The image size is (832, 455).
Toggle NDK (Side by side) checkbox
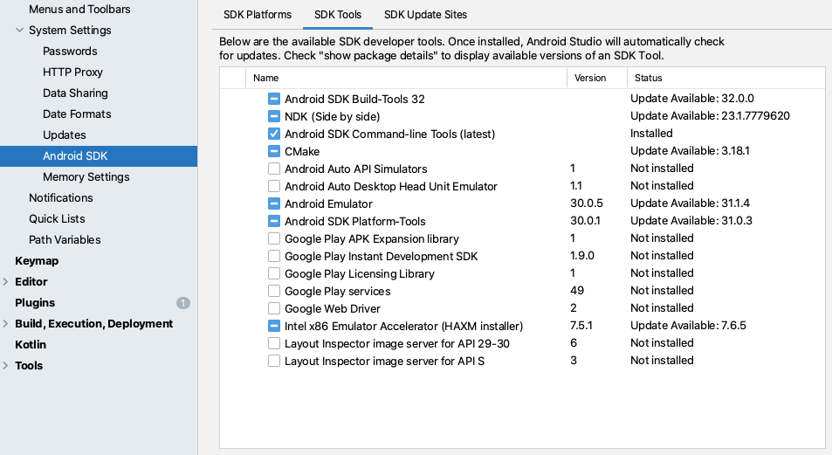[274, 116]
